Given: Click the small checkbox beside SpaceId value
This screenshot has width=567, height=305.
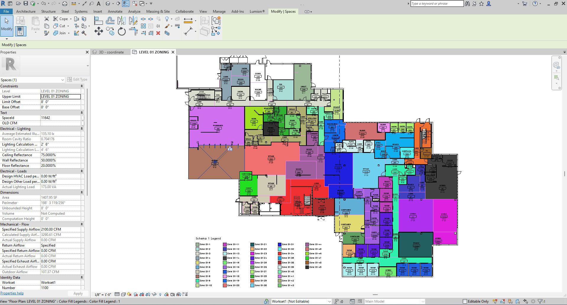Looking at the screenshot, I should (82, 118).
